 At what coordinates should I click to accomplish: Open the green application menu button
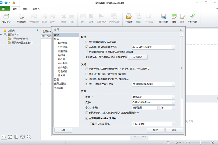tap(5, 9)
